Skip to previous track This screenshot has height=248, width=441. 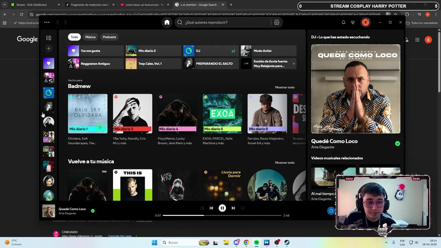211,208
